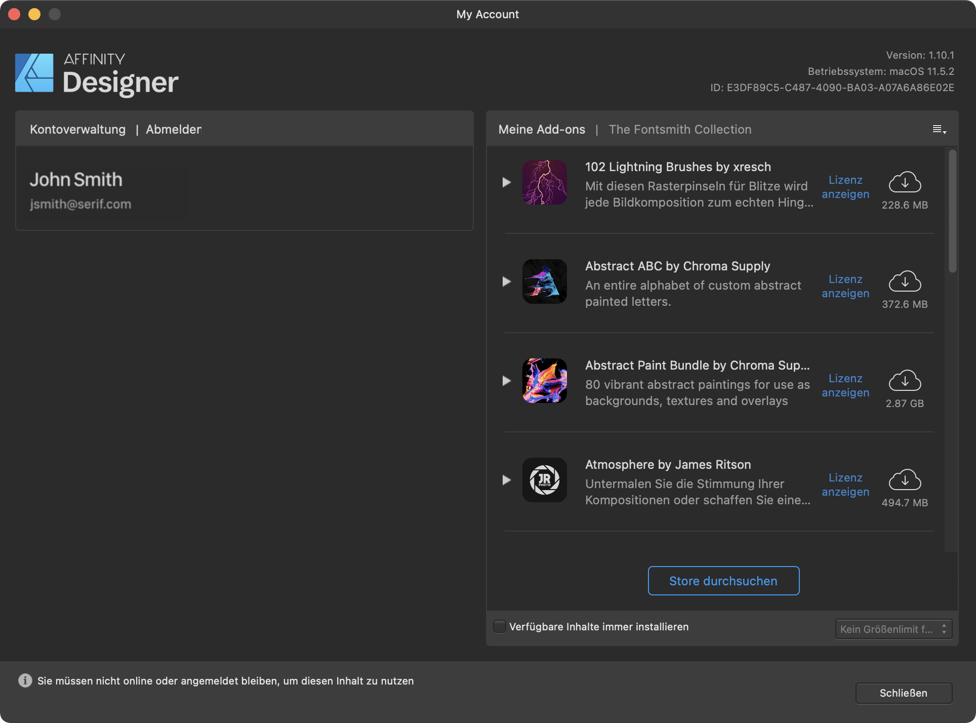Open the add-ons list options menu icon

click(939, 130)
